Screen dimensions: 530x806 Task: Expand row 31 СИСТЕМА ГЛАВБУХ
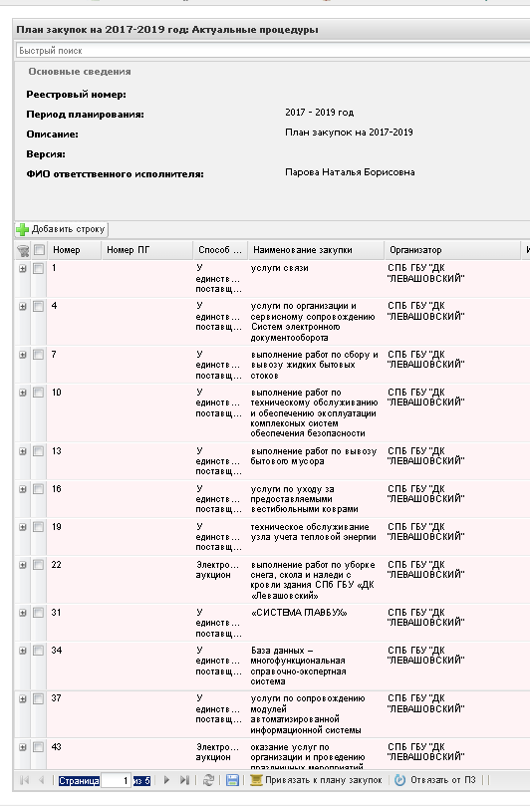[x=23, y=613]
